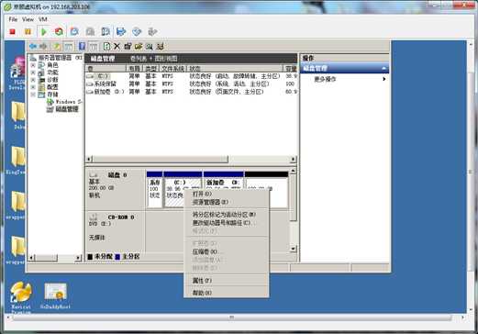Image resolution: width=478 pixels, height=334 pixels.
Task: Sort by the 状态 column header
Action: 235,69
